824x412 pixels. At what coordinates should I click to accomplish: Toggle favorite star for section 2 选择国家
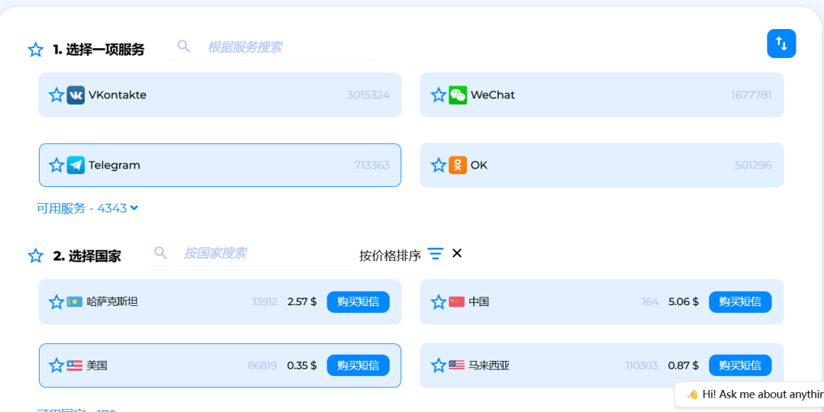[x=36, y=256]
